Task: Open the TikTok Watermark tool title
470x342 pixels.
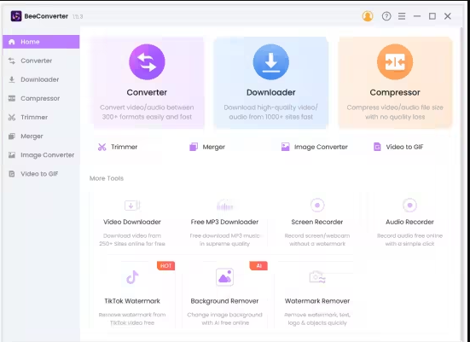Action: (x=132, y=301)
